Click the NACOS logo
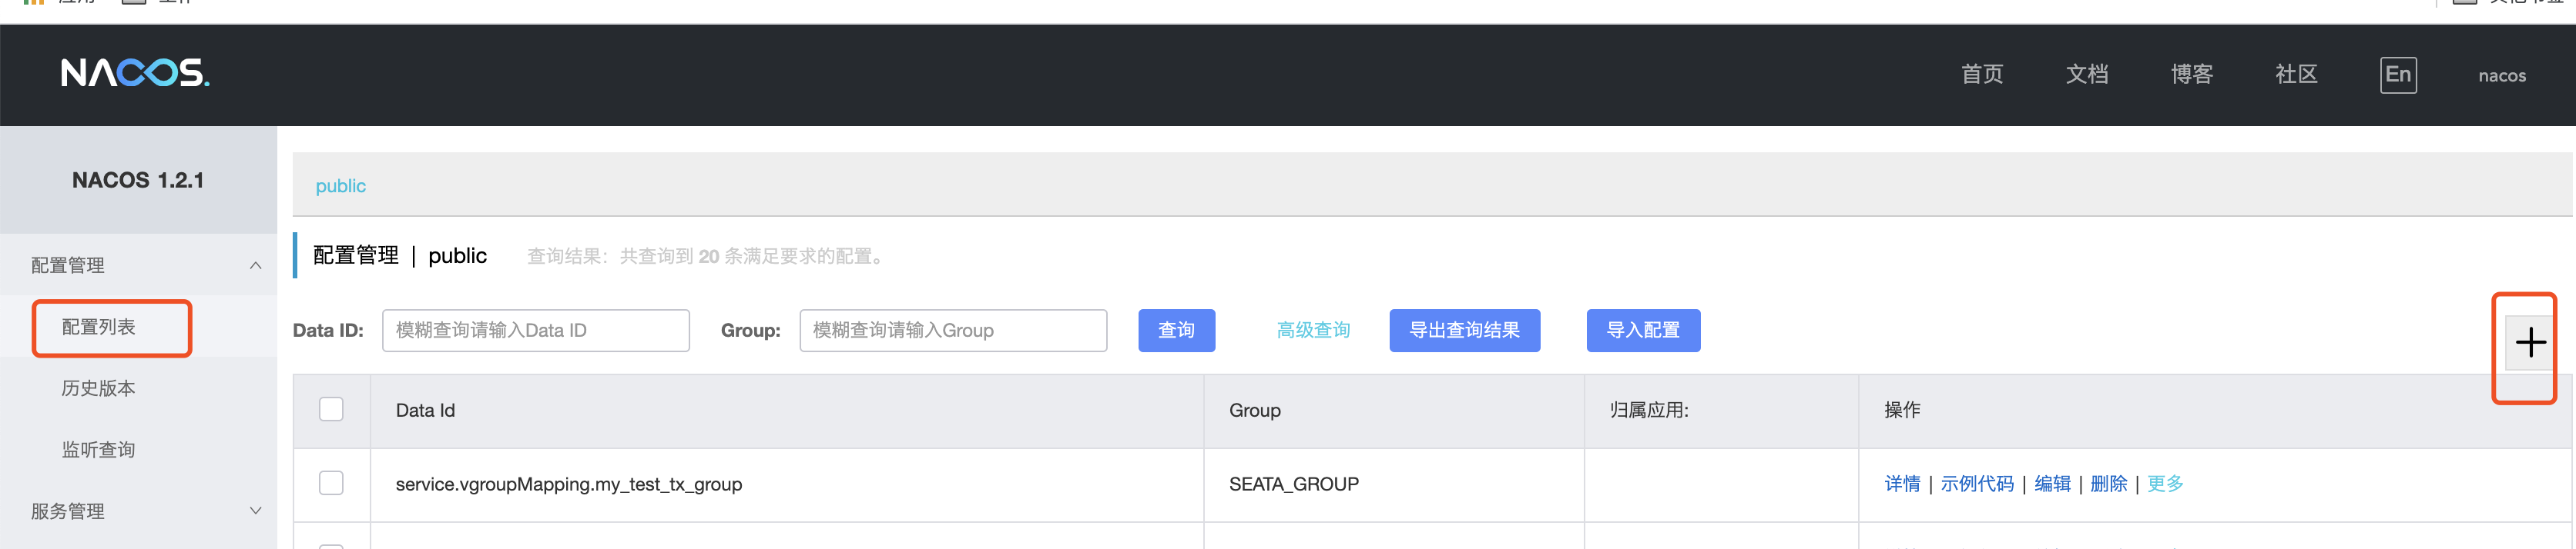The image size is (2576, 549). pos(135,73)
